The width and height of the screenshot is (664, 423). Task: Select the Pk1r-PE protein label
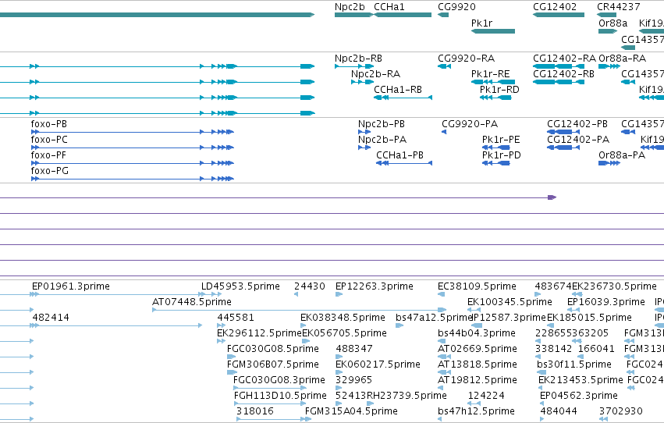[x=501, y=140]
